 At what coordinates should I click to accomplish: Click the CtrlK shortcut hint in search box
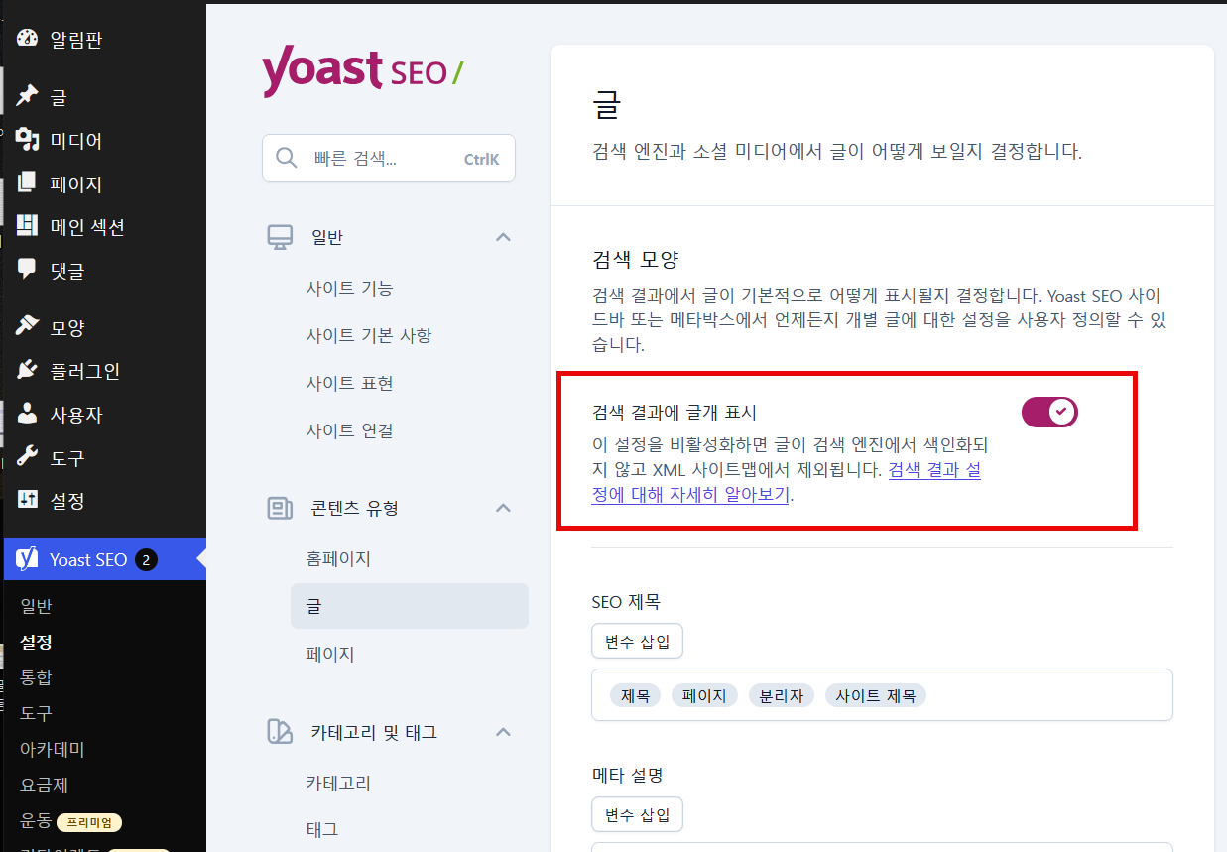481,159
